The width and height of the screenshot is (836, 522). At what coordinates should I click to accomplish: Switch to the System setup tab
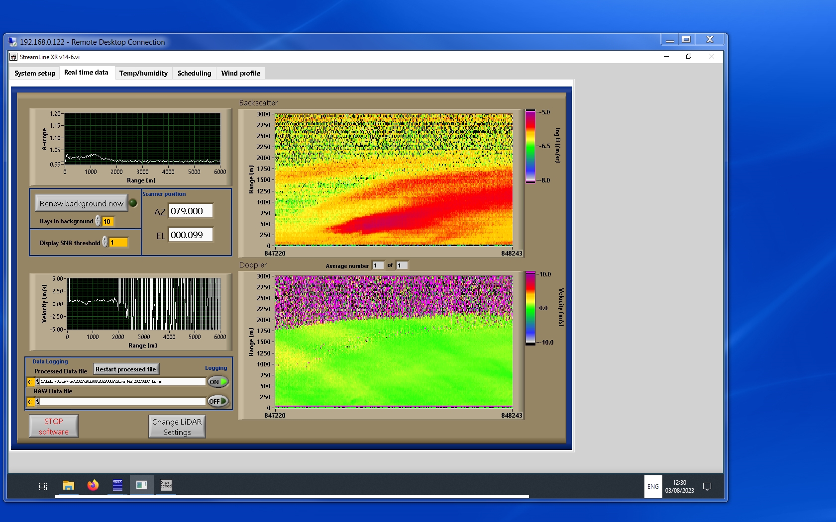[35, 73]
